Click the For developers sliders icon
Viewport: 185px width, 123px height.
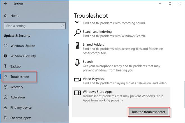click(x=6, y=118)
